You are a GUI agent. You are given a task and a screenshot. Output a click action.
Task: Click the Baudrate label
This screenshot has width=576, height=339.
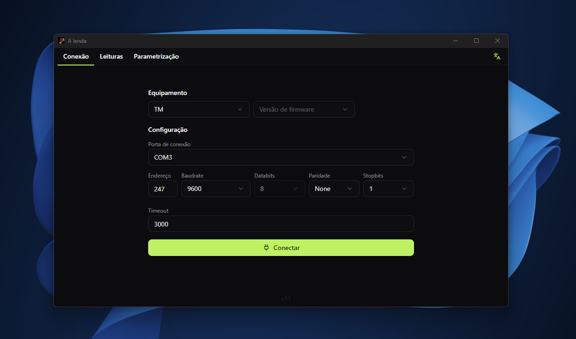tap(192, 176)
